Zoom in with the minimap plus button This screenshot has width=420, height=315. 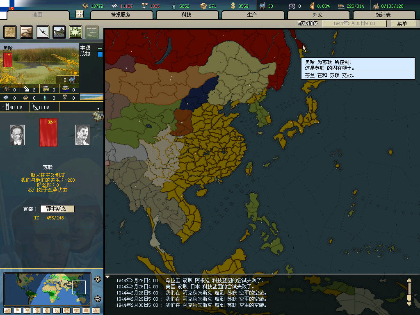pyautogui.click(x=98, y=279)
